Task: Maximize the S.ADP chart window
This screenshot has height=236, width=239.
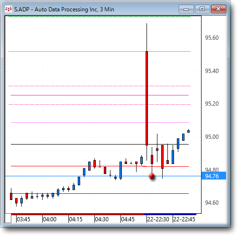Action: pyautogui.click(x=202, y=9)
